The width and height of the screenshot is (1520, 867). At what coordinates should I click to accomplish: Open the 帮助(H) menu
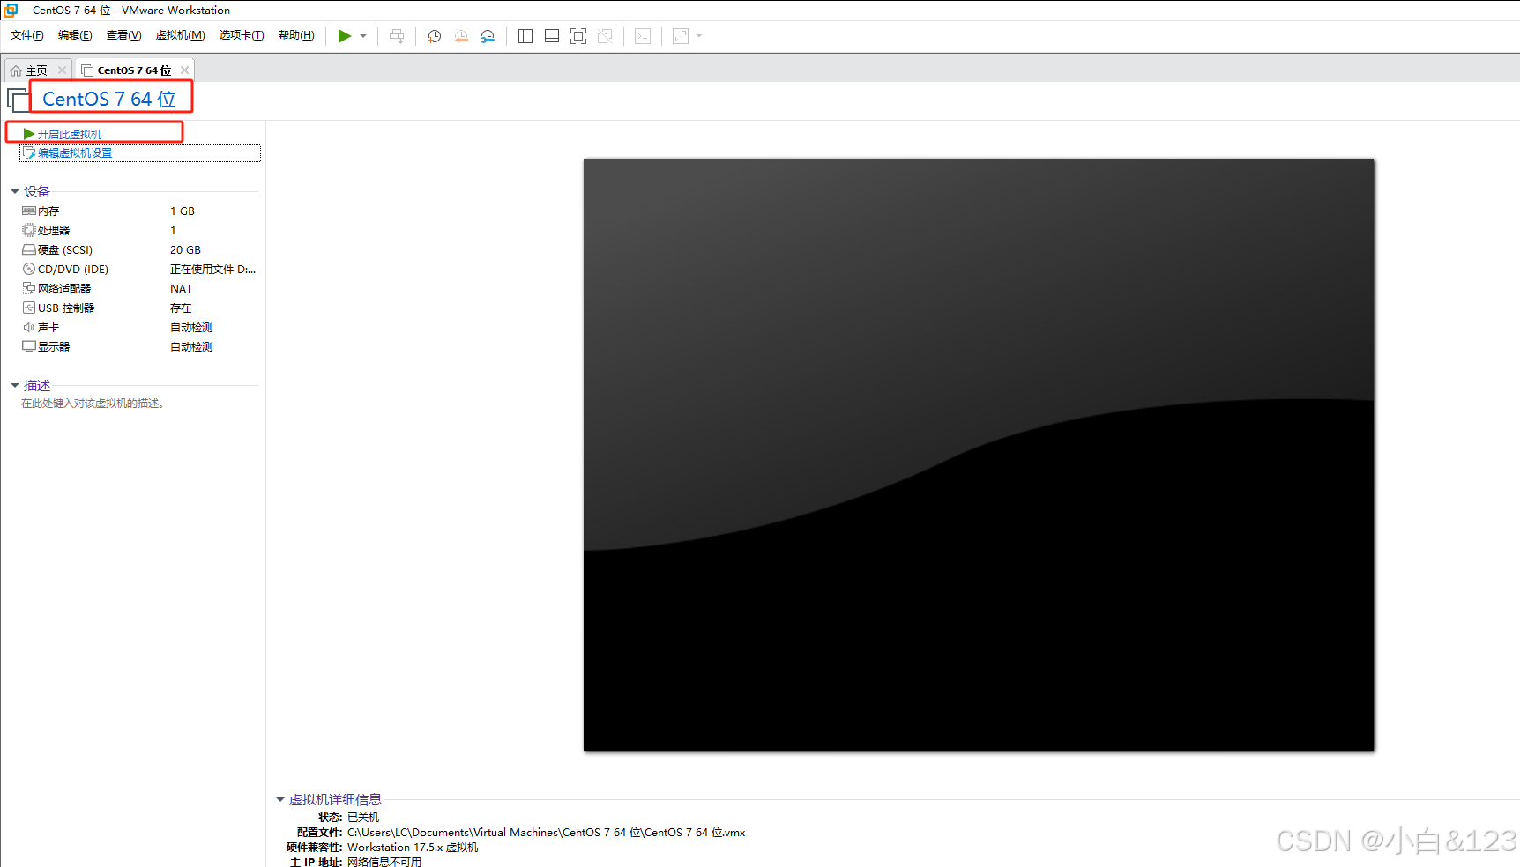click(x=296, y=35)
